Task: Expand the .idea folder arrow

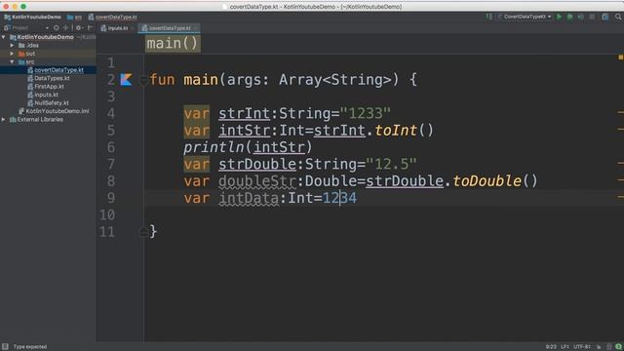Action: (12, 46)
